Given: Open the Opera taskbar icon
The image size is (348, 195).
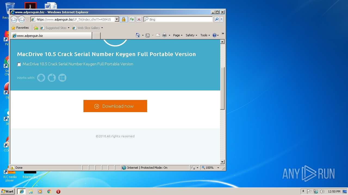Looking at the screenshot, I should (58, 191).
